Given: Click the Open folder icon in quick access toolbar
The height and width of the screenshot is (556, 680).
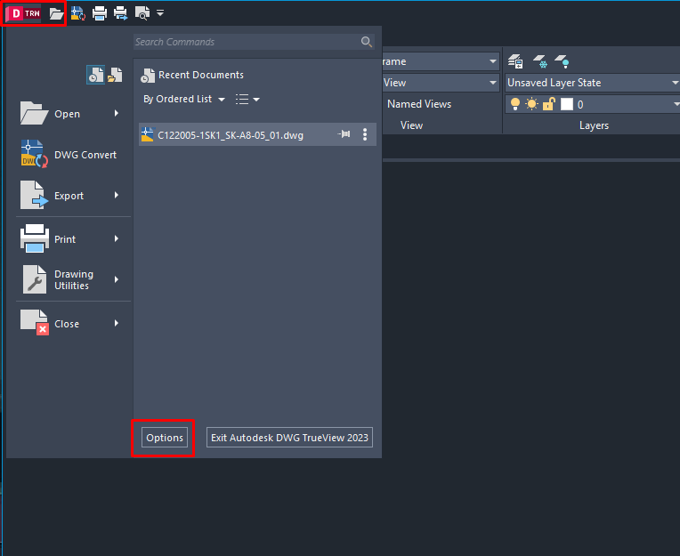Looking at the screenshot, I should point(56,13).
